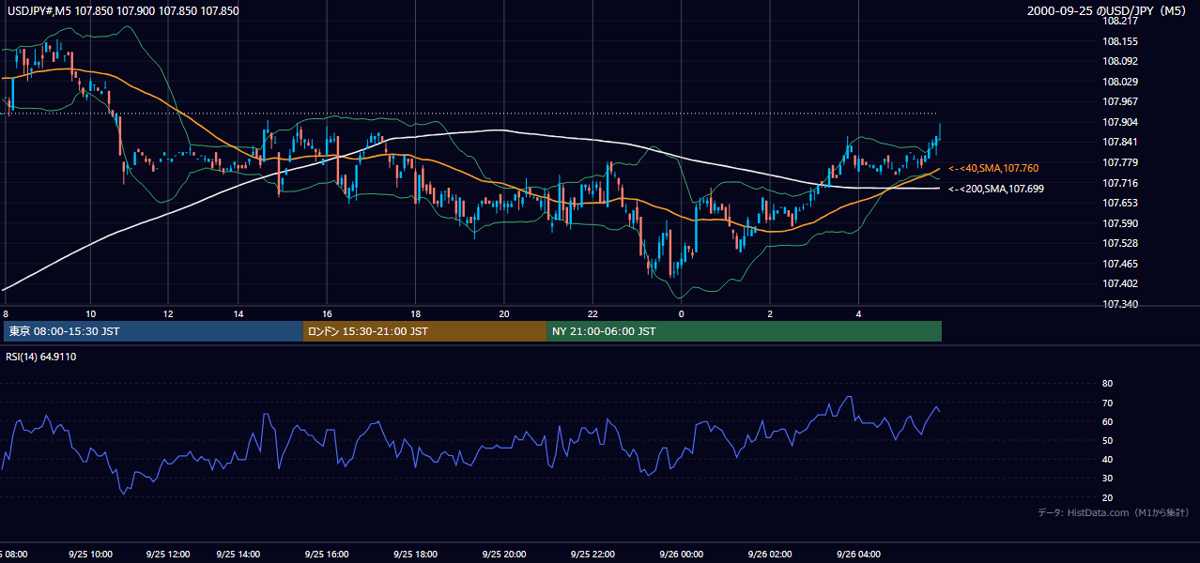Screen dimensions: 1200x563
Task: Click hour marker 10 under price chart
Action: click(x=91, y=313)
